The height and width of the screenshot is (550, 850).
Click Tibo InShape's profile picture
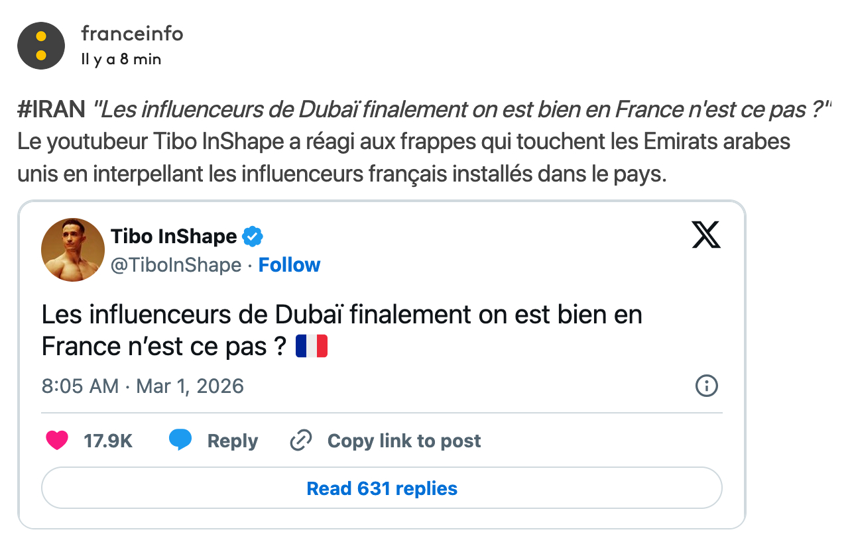73,249
